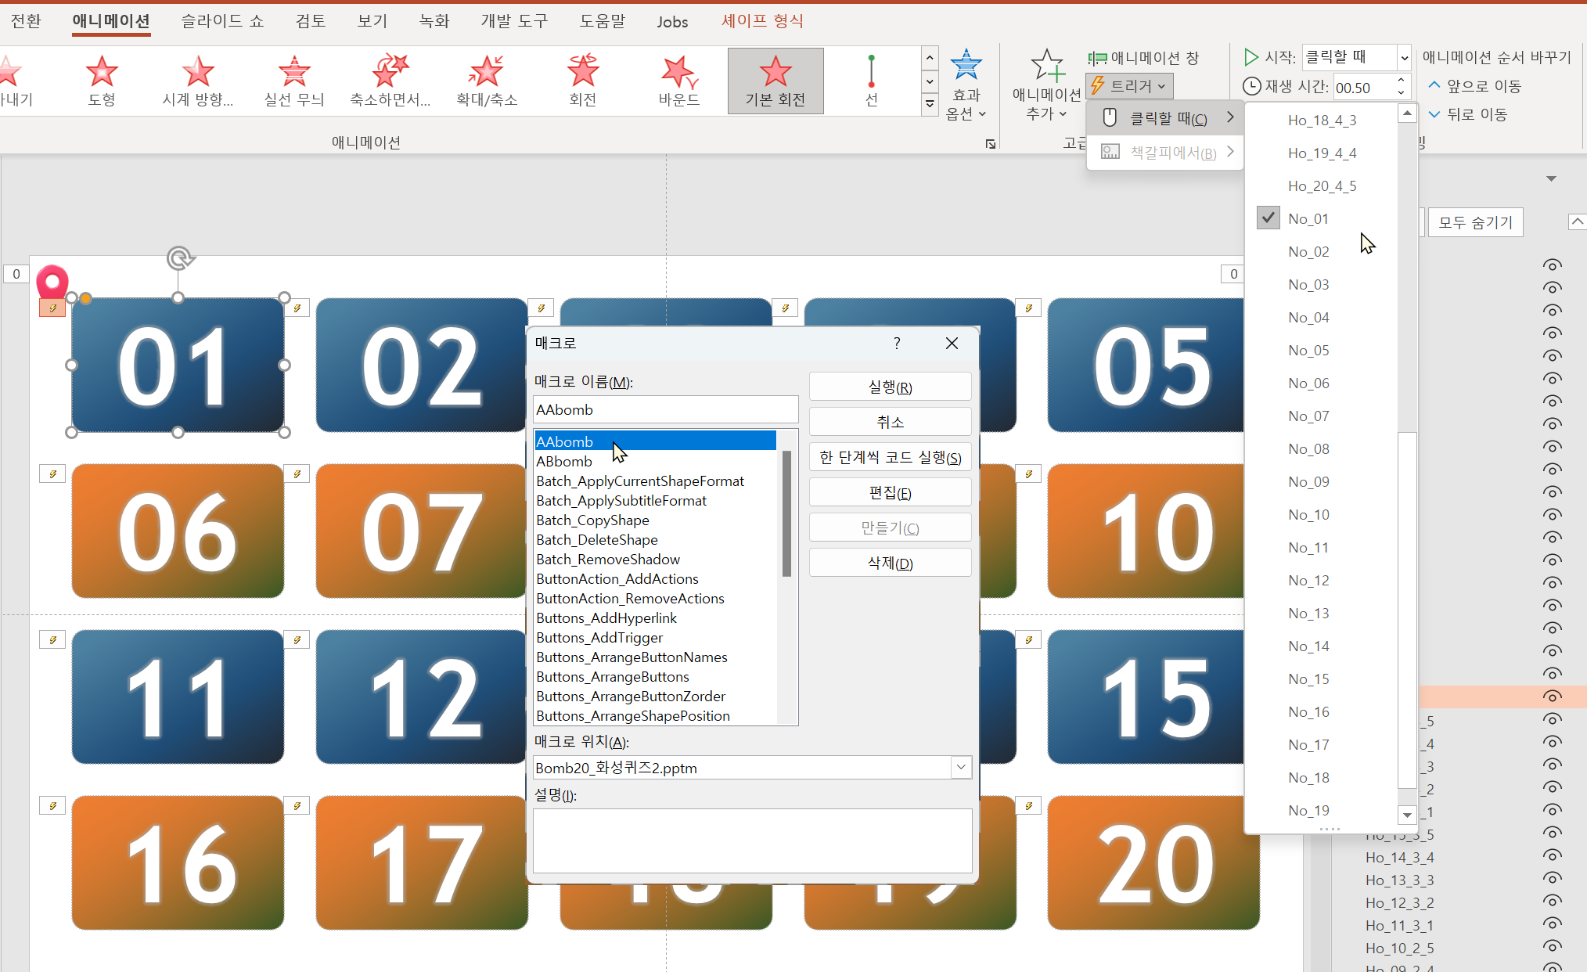The image size is (1587, 972).
Task: Click the macro list scrollbar thumb
Action: [x=786, y=513]
